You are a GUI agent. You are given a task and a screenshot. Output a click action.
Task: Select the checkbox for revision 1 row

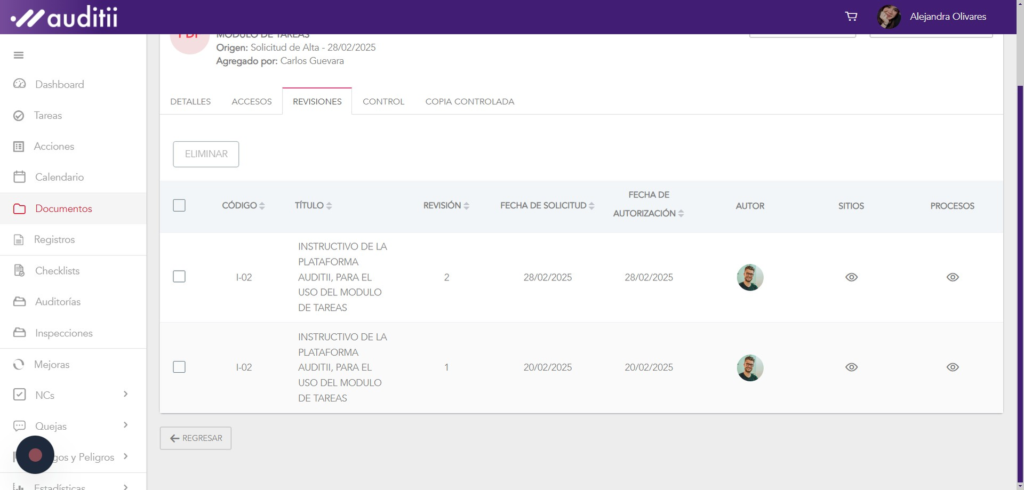click(179, 367)
